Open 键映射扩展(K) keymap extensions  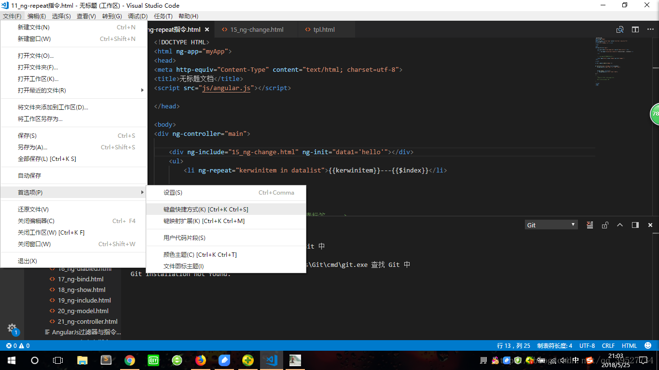coord(226,221)
